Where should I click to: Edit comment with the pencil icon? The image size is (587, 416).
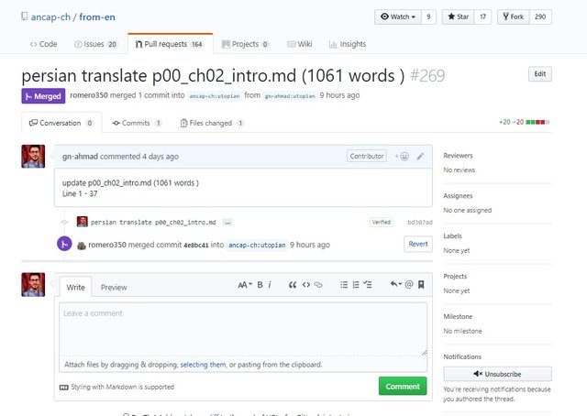pos(420,157)
